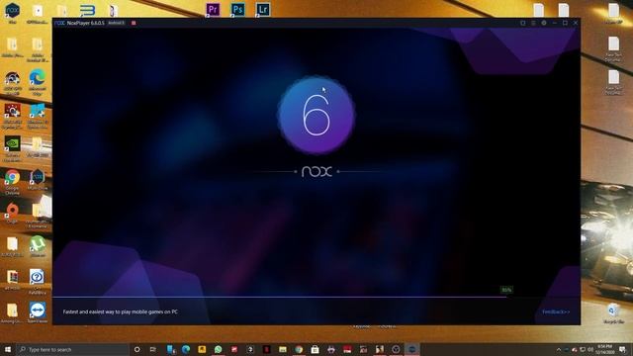Open the TeamViewer desktop shortcut
633x356 pixels.
pos(38,312)
